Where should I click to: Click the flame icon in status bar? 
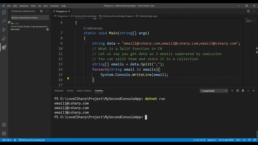point(15,140)
